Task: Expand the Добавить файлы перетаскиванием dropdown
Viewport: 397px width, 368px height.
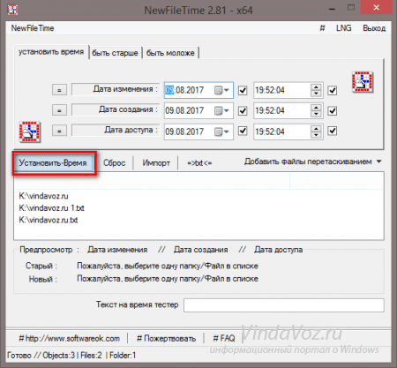Action: pyautogui.click(x=379, y=161)
